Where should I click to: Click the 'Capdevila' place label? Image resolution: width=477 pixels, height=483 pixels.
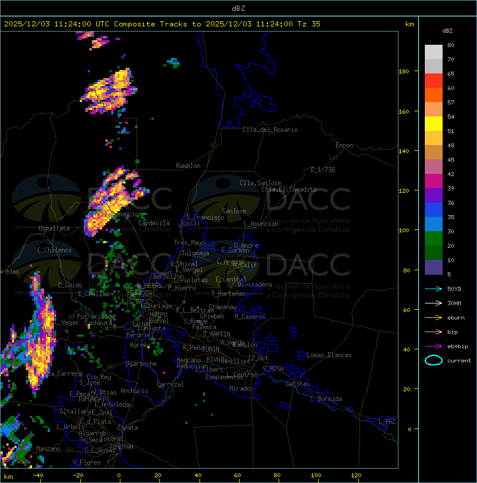pyautogui.click(x=154, y=223)
